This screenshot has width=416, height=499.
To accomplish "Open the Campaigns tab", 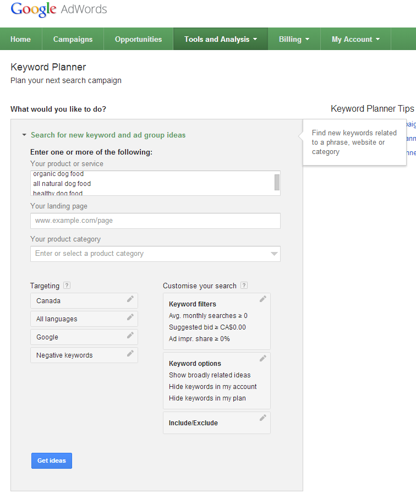I will tap(73, 39).
